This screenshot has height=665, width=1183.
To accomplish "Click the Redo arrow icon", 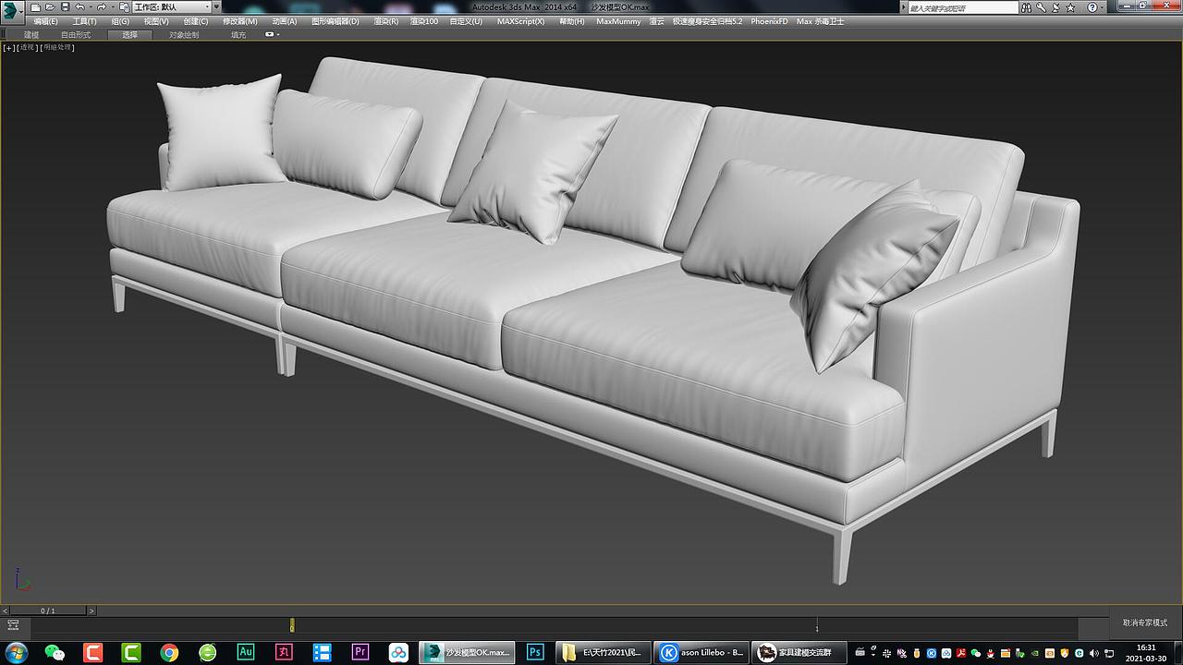I will click(102, 7).
